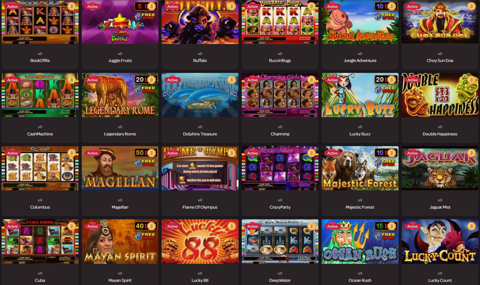Select the Flame Of Olympus title link
This screenshot has width=480, height=285.
coord(200,207)
